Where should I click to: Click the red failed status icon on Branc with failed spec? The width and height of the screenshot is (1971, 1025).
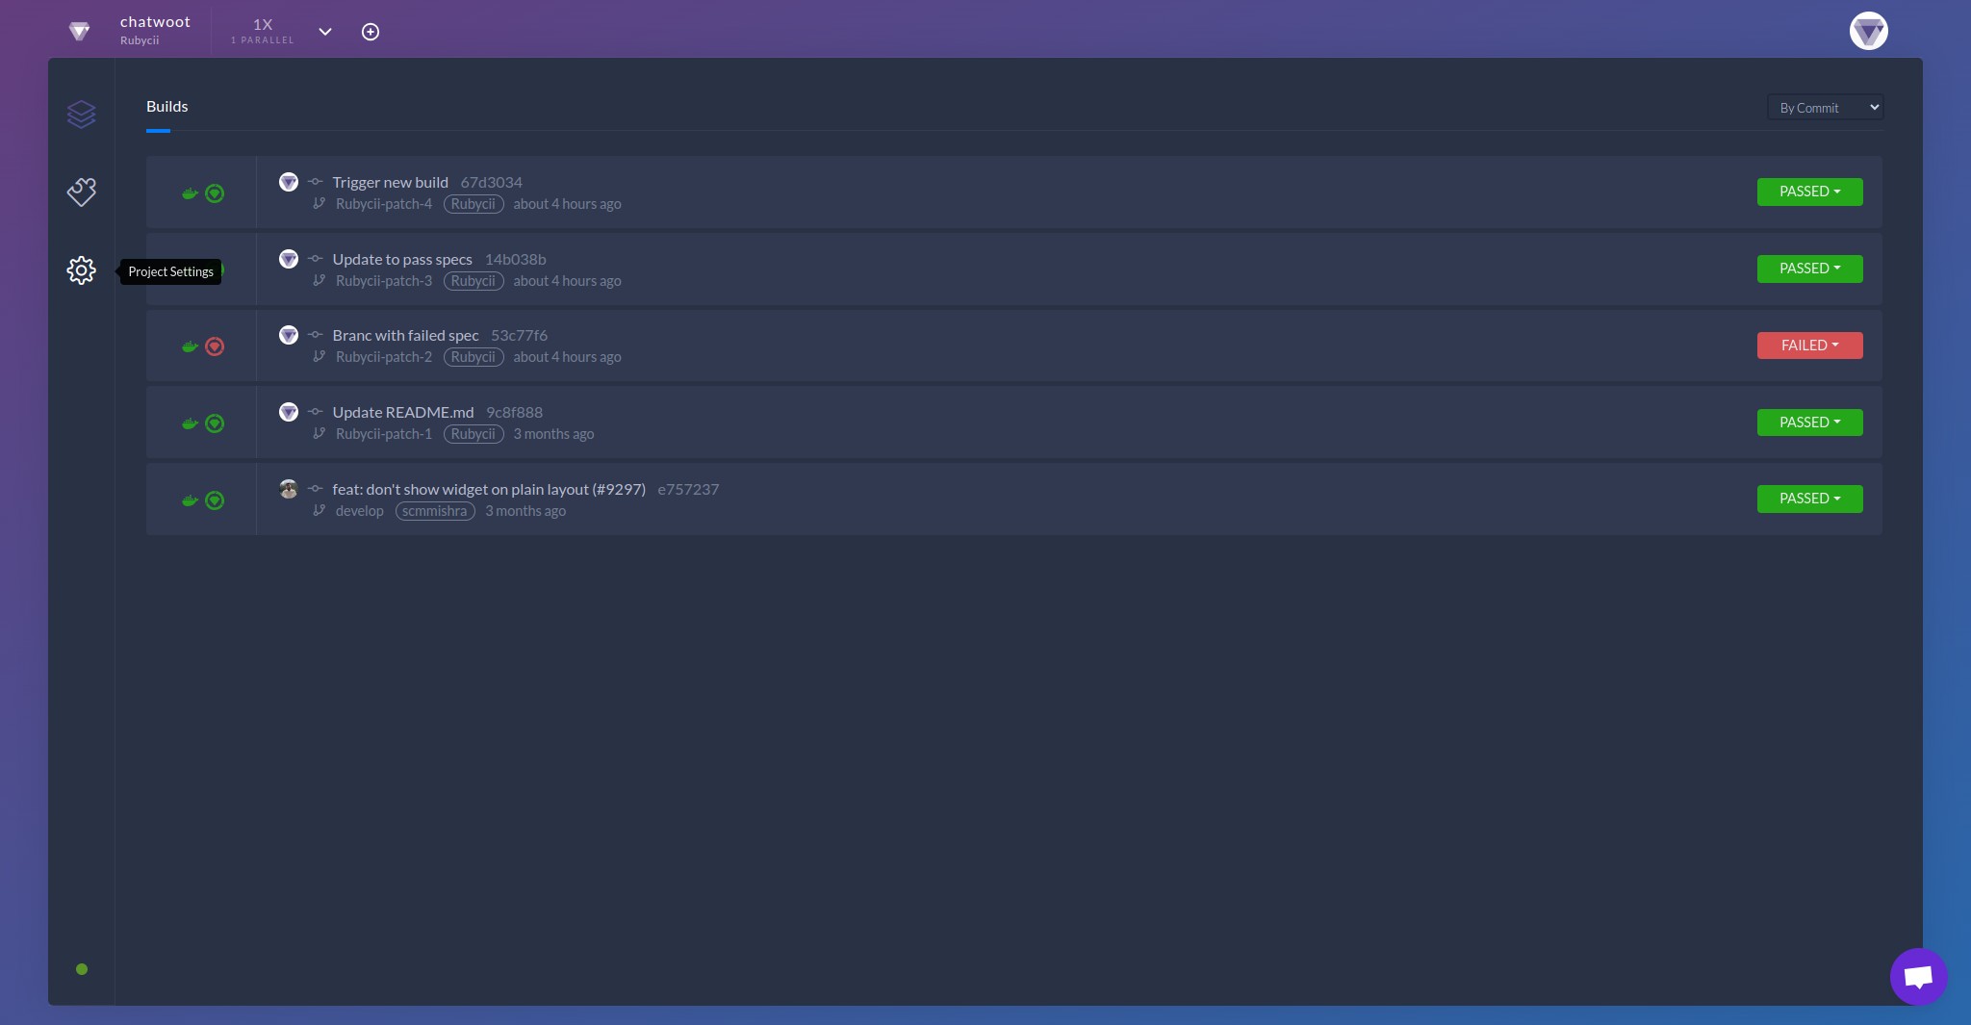point(215,346)
